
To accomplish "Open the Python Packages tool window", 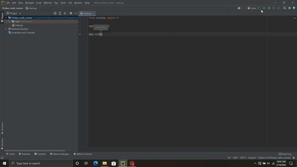I will tap(59, 154).
